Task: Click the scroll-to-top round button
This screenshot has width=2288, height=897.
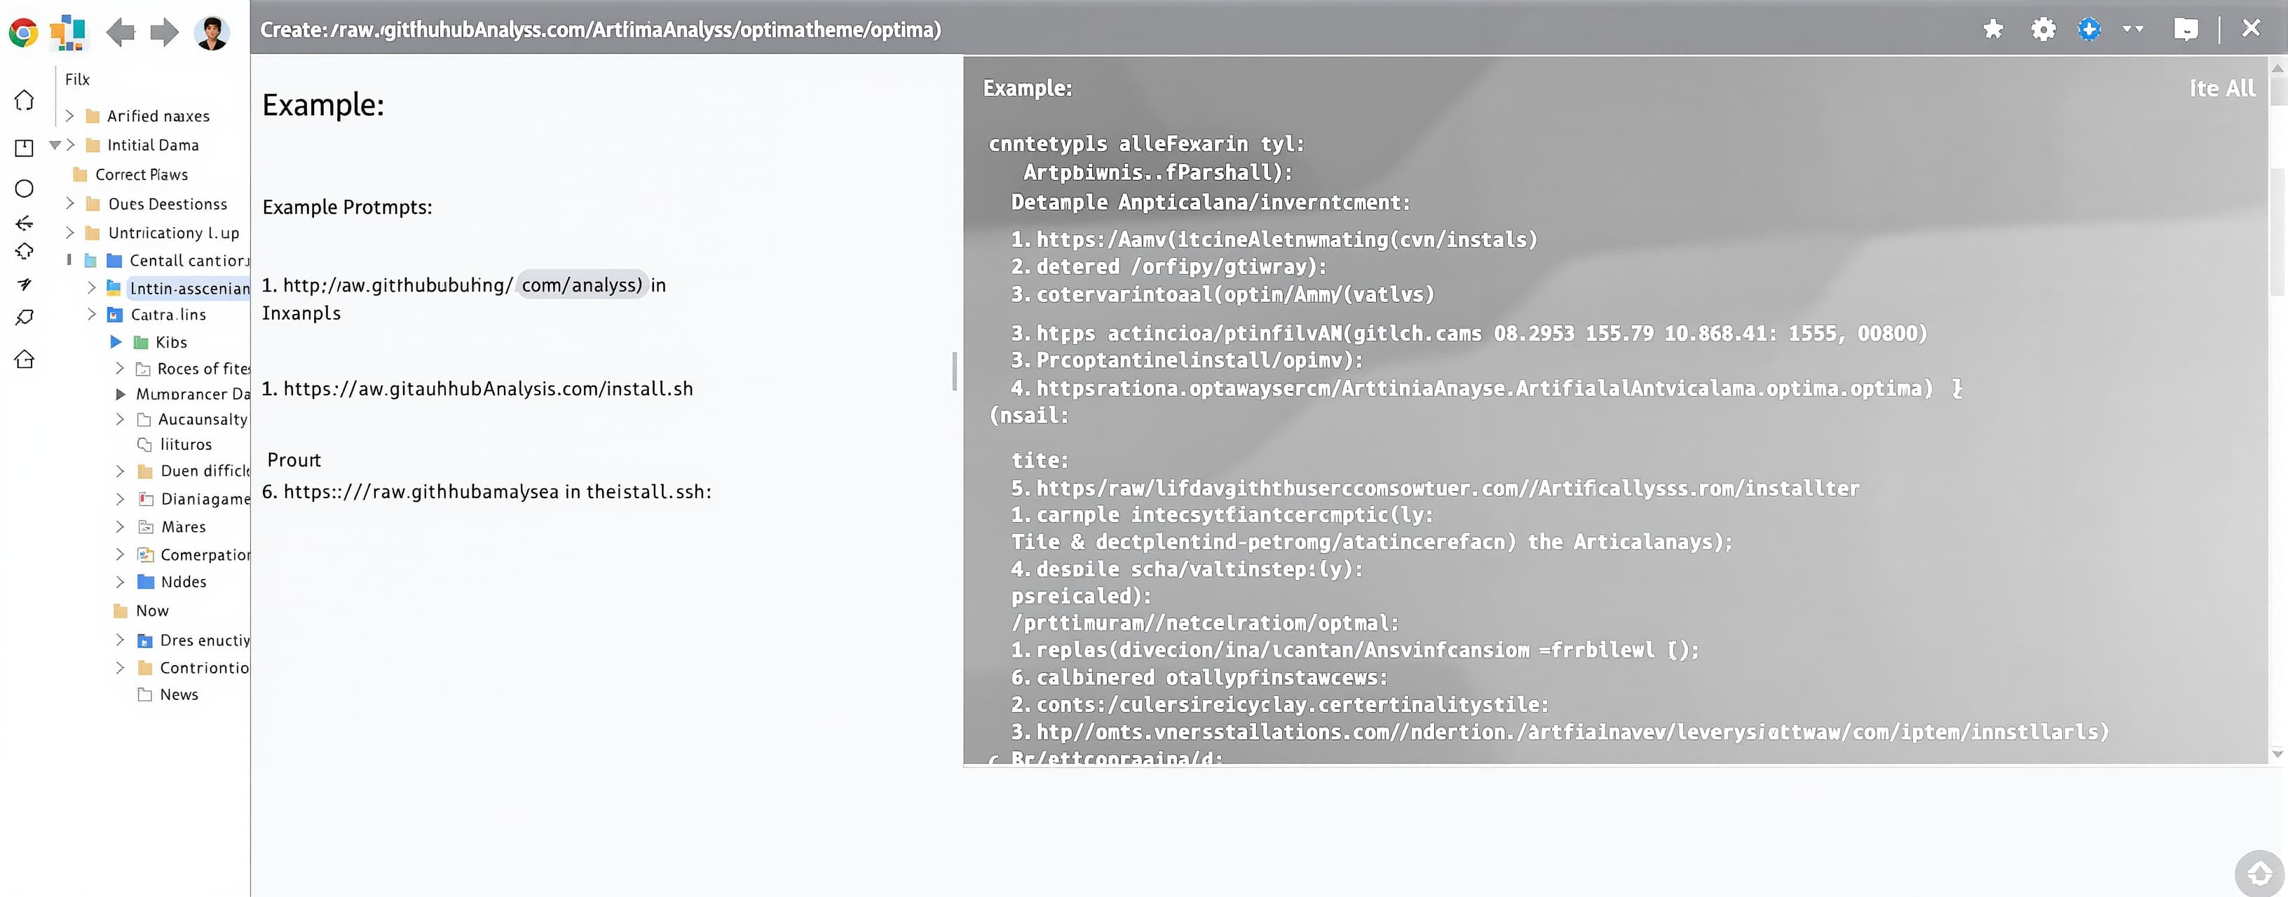Action: [2259, 873]
